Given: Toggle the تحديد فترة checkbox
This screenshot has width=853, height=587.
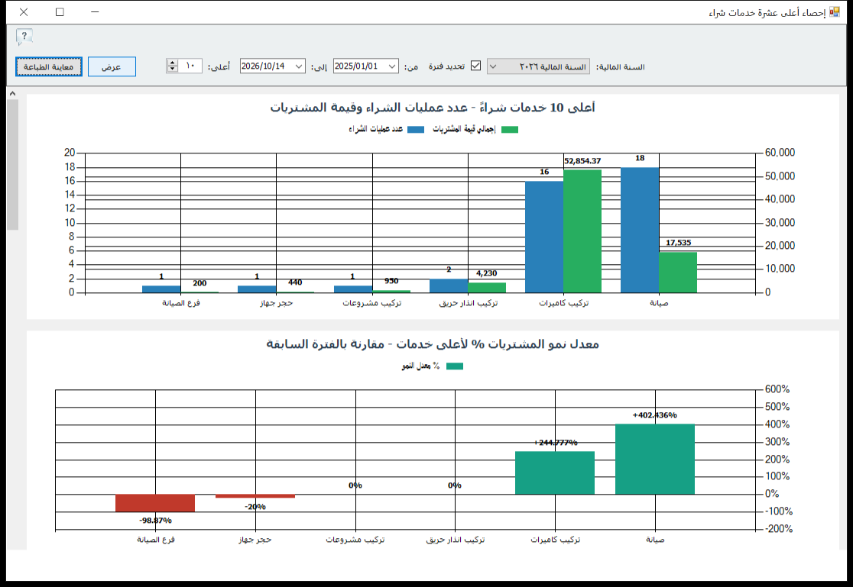Looking at the screenshot, I should click(476, 66).
